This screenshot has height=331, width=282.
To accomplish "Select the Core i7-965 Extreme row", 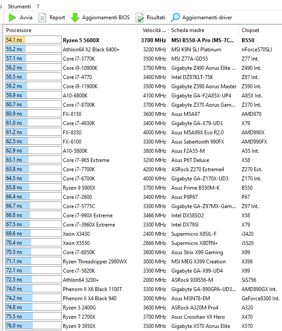I will coord(143,160).
